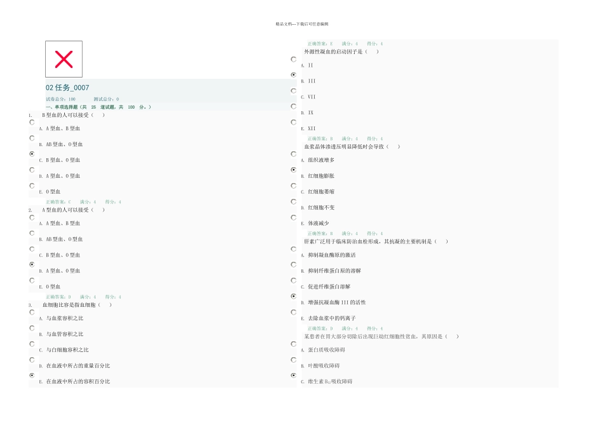Screen dimensions: 604x427
Task: Select option A 'A型血、B型血' for question 1
Action: click(x=32, y=123)
